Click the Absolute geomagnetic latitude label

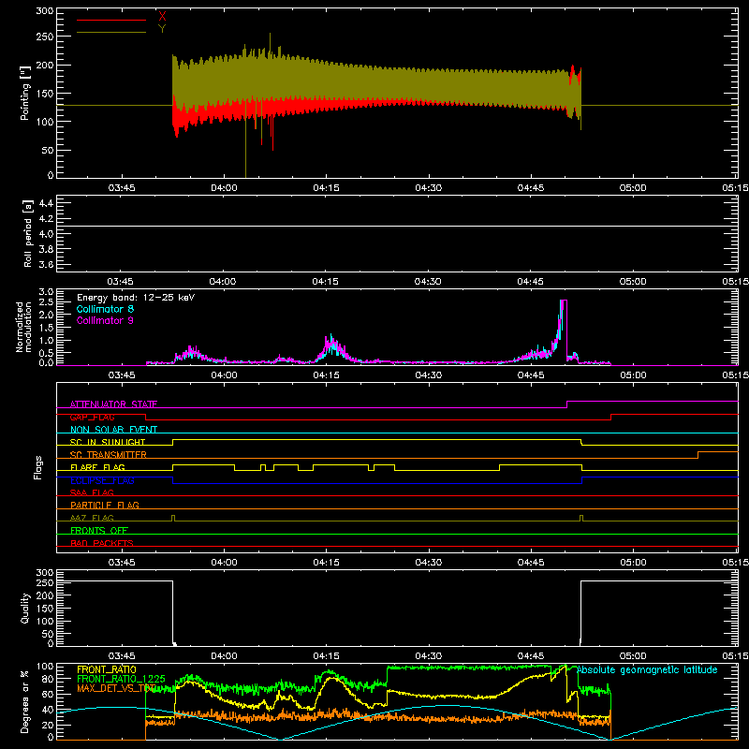(647, 669)
